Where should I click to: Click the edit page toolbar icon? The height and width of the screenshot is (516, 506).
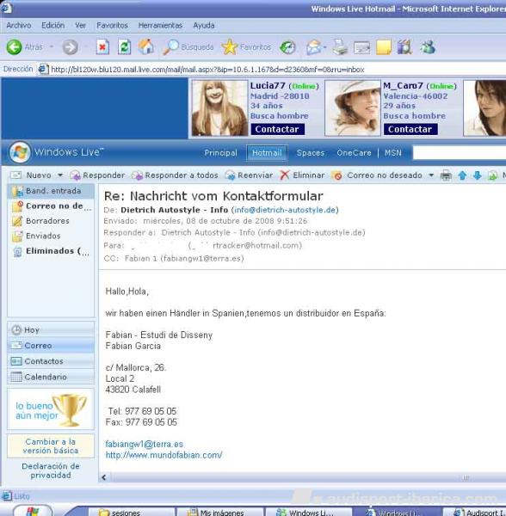[361, 47]
